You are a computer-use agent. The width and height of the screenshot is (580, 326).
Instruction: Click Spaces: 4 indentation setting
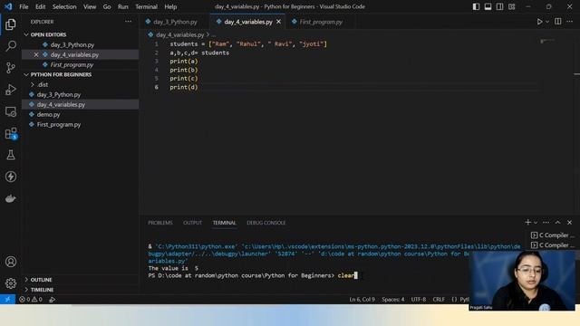point(392,300)
